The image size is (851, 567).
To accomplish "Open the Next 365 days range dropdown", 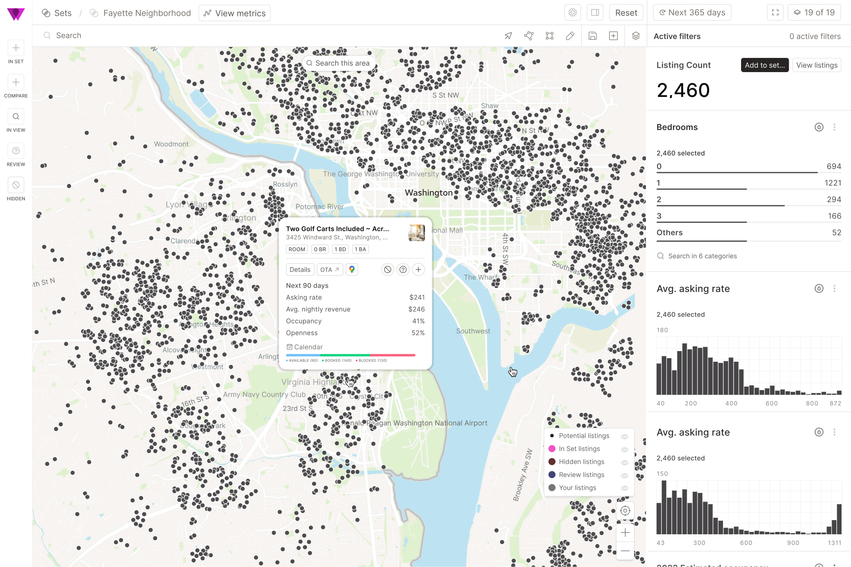I will click(x=692, y=13).
